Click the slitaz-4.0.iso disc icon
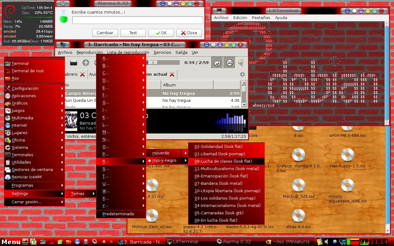The image size is (394, 246). pos(298,216)
